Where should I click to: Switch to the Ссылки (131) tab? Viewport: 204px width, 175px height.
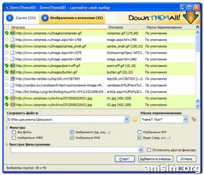click(x=21, y=18)
